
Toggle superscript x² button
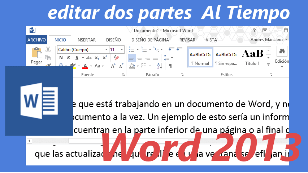[105, 58]
